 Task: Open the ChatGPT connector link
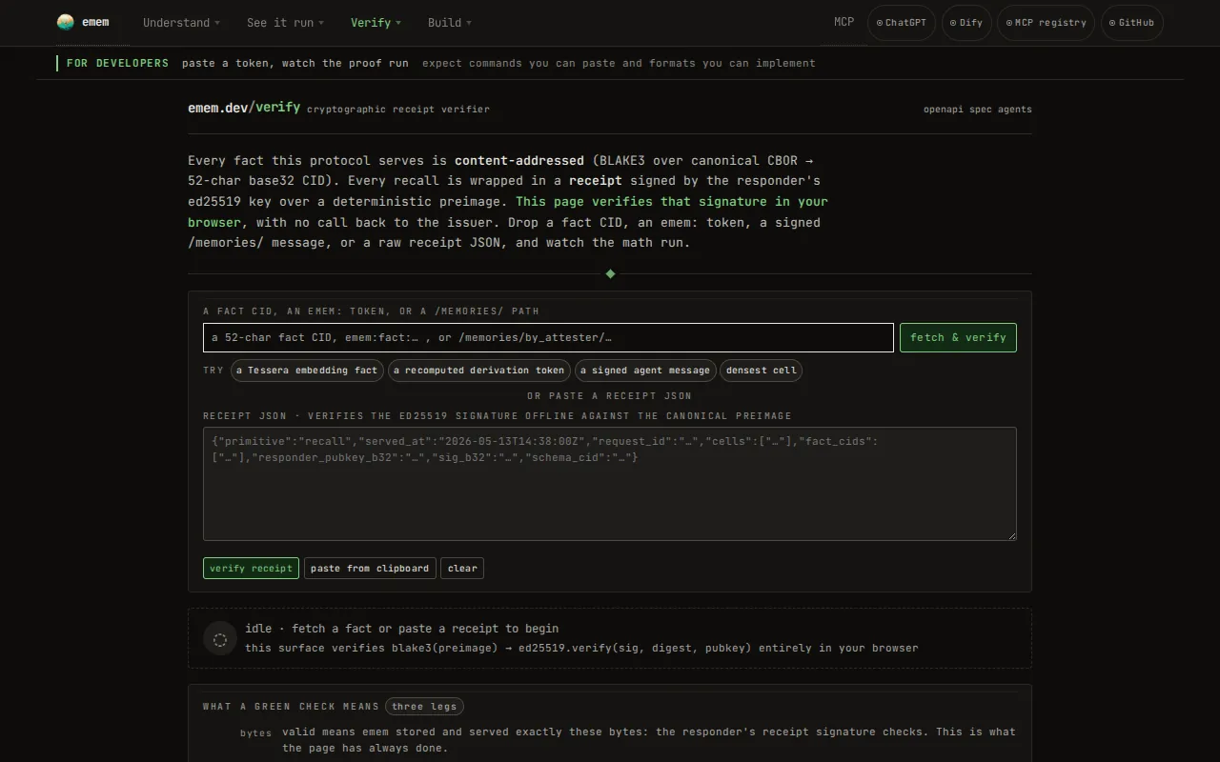[901, 23]
